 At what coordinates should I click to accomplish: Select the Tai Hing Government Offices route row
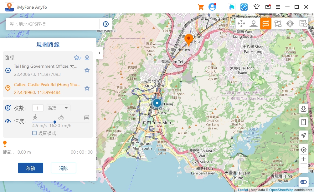(48, 70)
